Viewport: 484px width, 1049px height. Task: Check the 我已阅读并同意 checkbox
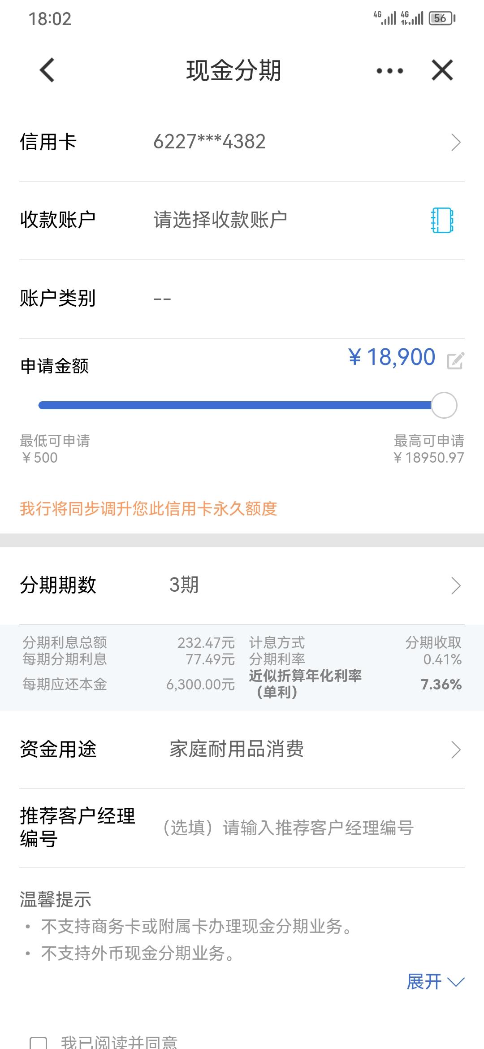(x=38, y=1043)
